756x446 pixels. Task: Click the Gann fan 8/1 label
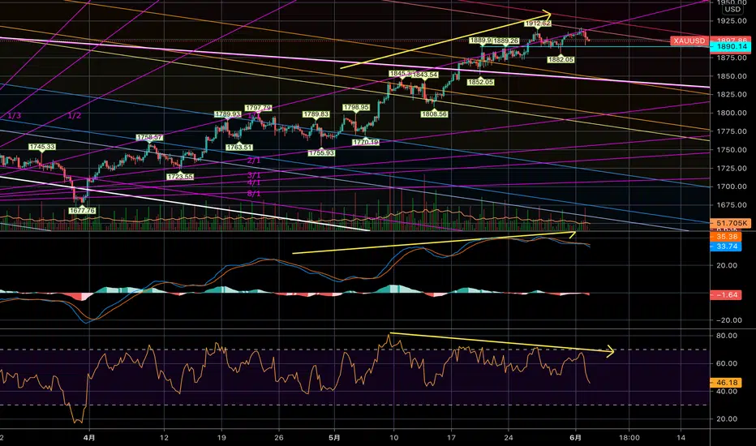[x=254, y=194]
